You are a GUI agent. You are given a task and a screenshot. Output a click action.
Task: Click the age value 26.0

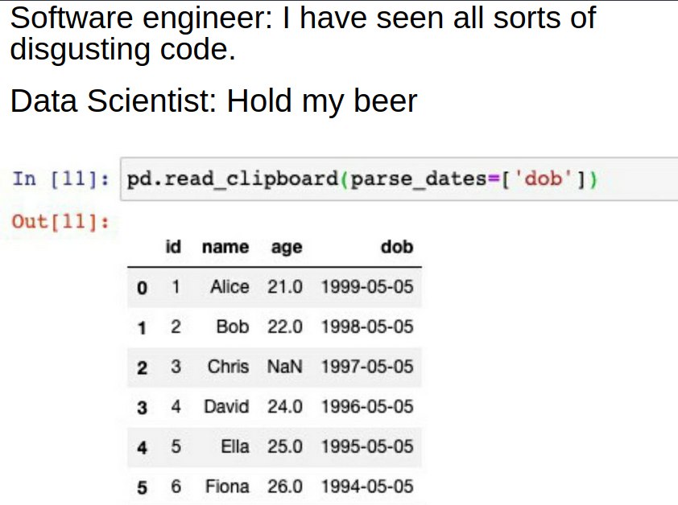coord(284,487)
